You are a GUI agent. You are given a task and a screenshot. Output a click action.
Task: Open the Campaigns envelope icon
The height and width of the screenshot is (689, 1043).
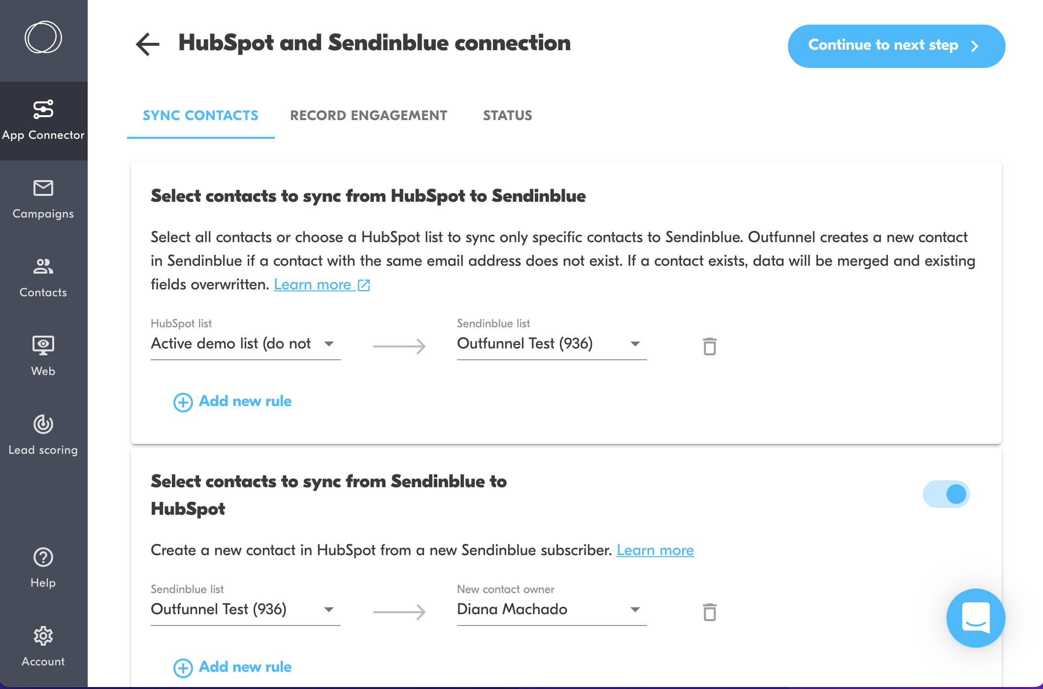43,188
